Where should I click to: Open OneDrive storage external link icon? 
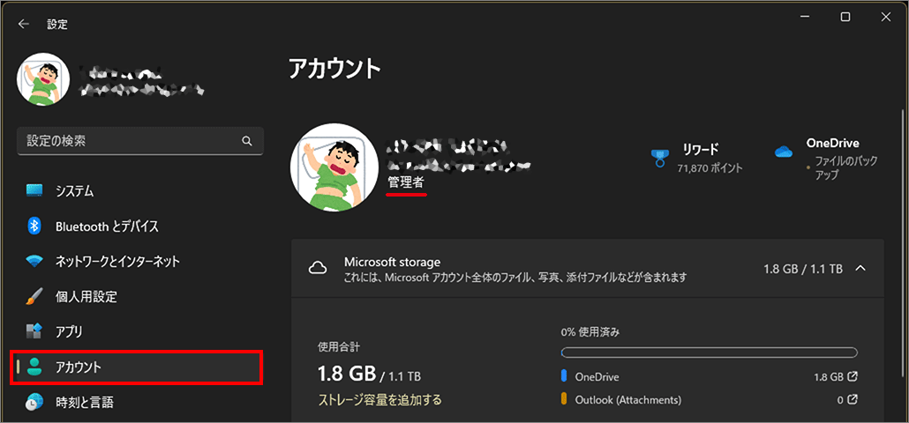pyautogui.click(x=852, y=376)
